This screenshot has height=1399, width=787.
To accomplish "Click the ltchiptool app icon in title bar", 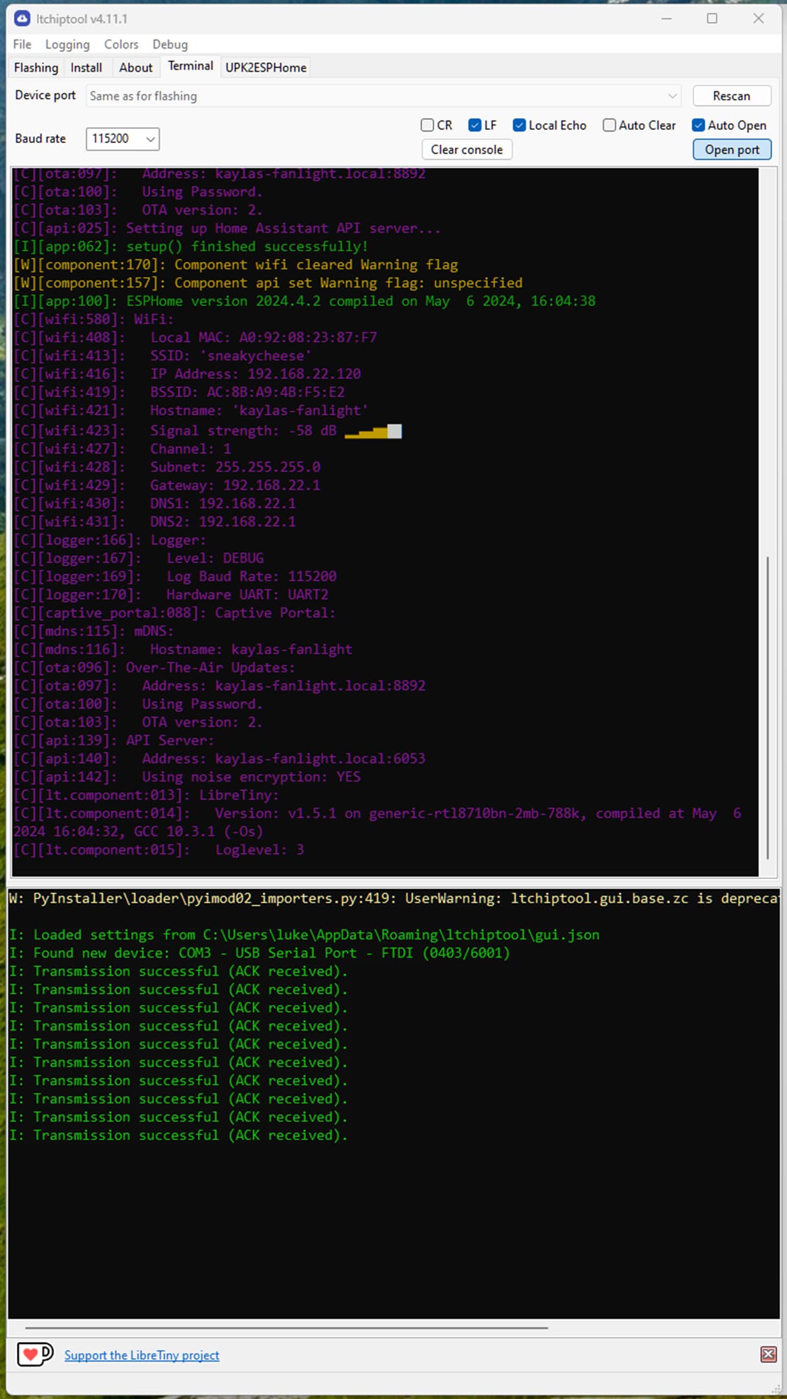I will 22,18.
